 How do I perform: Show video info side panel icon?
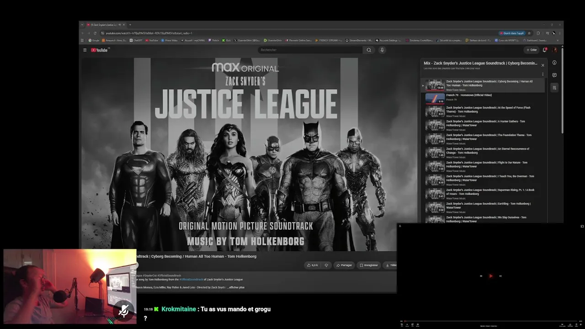(554, 63)
